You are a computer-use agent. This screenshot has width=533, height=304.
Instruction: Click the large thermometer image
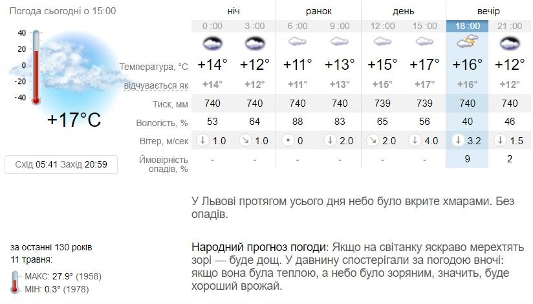[36, 67]
